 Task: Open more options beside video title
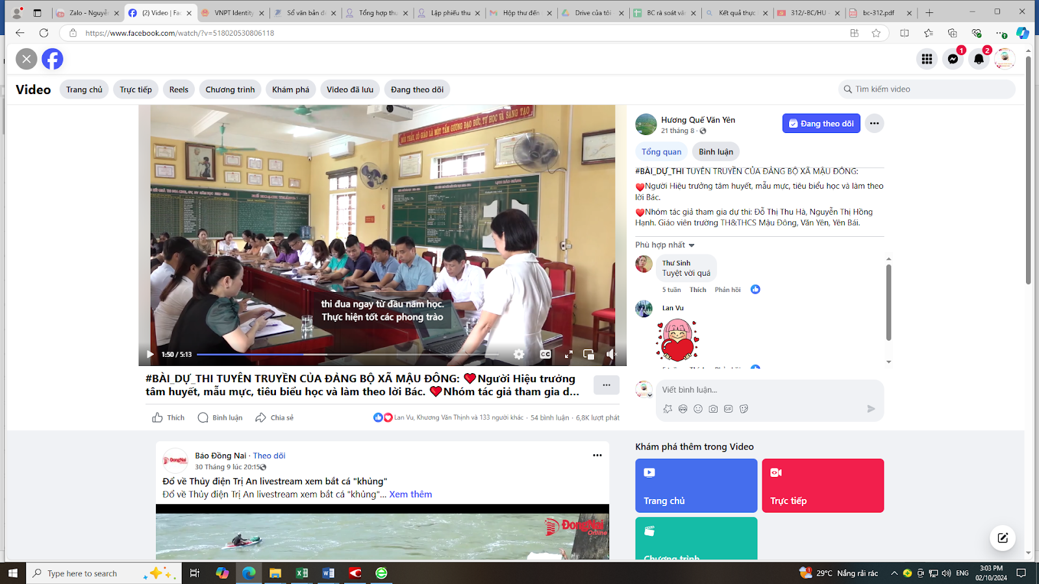(x=607, y=385)
